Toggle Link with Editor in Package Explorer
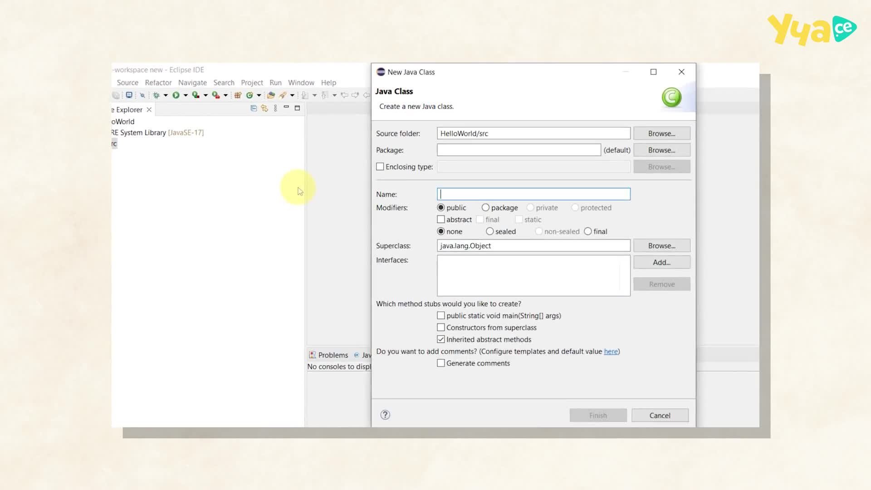This screenshot has height=490, width=871. coord(264,108)
